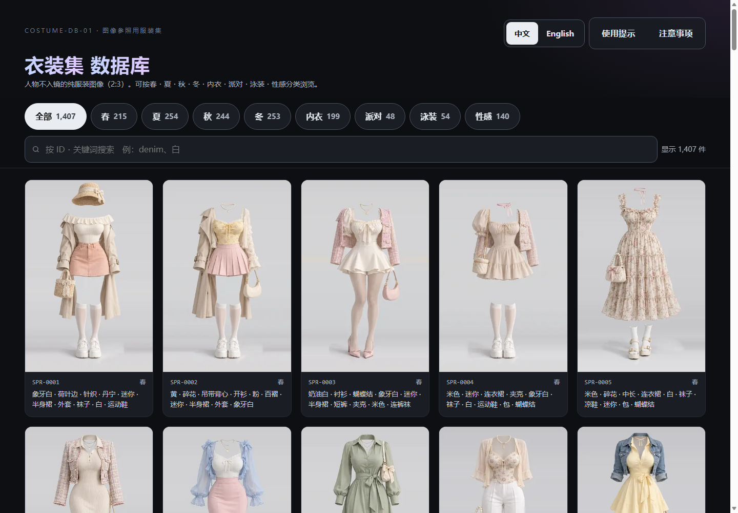Open SPR-0003 outfit thumbnail

pyautogui.click(x=365, y=276)
